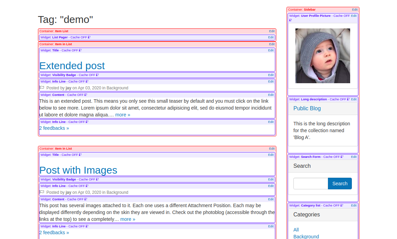This screenshot has width=397, height=239.
Task: Edit the Sidebar container
Action: pyautogui.click(x=355, y=10)
